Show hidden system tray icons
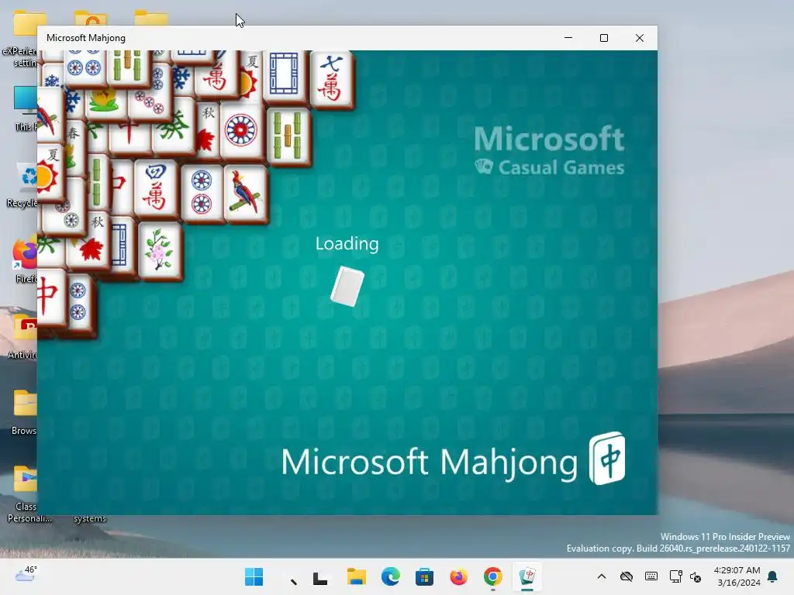 [x=602, y=576]
